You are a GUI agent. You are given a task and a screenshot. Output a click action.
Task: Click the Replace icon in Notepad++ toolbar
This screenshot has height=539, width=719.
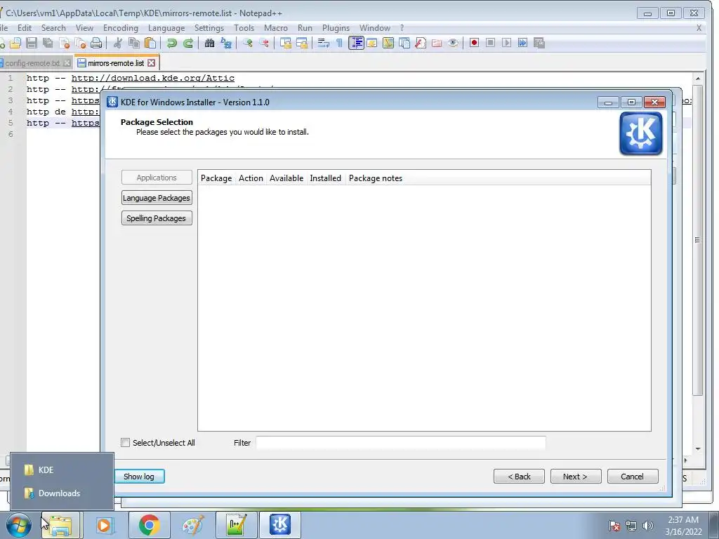pyautogui.click(x=226, y=43)
